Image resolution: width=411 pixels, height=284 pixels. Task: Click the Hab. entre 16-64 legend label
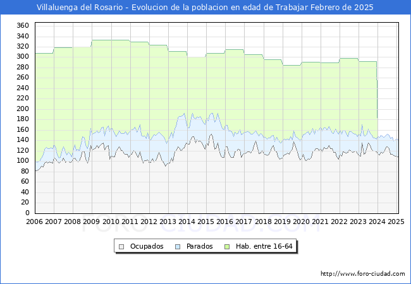264,246
